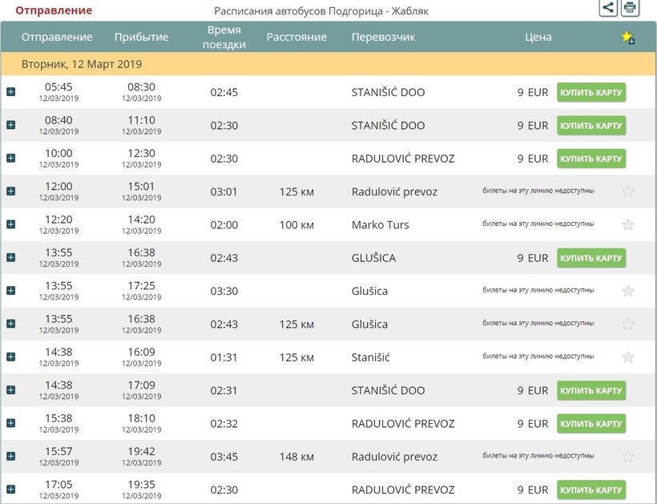Buy ticket for 15:38 RADULOVIĆ PREVOZ bus

coord(591,423)
